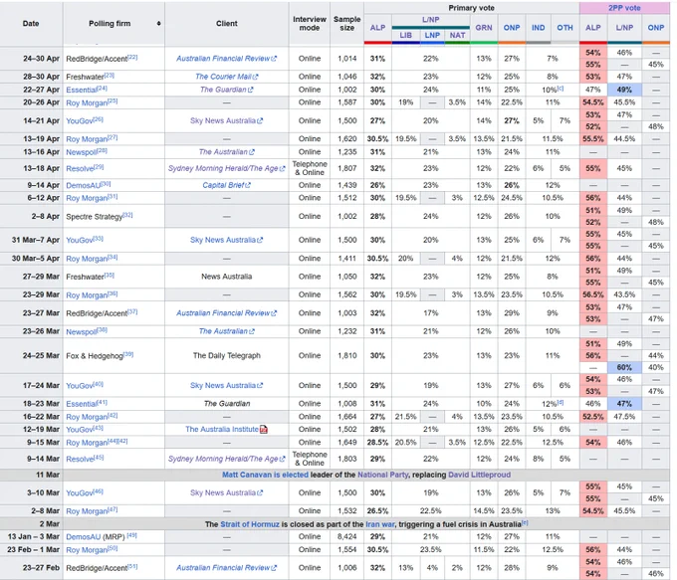Open the OTH header link
The image size is (677, 580).
pyautogui.click(x=564, y=28)
